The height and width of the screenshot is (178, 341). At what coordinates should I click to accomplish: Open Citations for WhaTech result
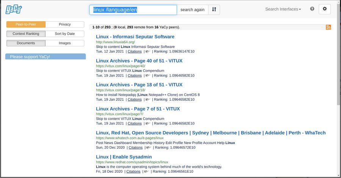pos(136,148)
